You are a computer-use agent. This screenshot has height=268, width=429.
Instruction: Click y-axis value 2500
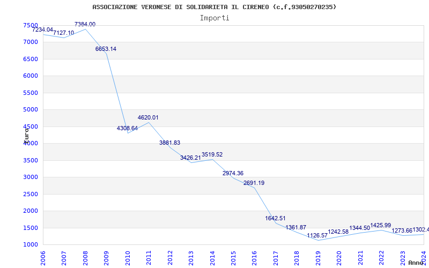coord(31,194)
